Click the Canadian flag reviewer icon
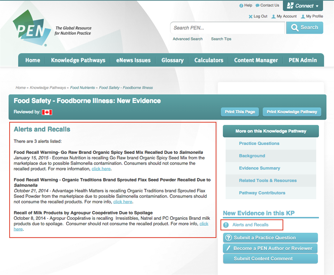Image resolution: width=334 pixels, height=275 pixels. (47, 112)
